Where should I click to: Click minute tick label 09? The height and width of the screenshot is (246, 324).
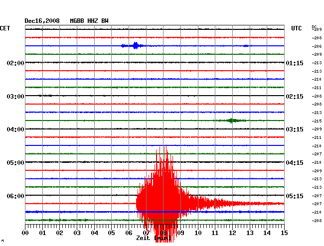click(x=180, y=233)
